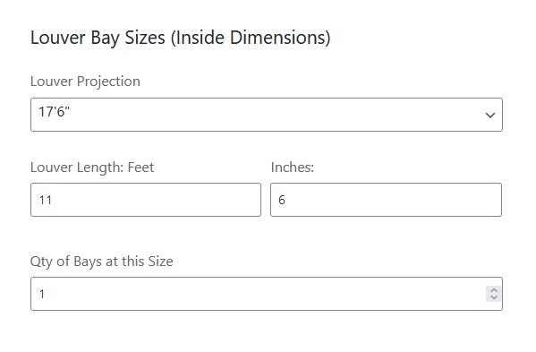Open the Louver Projection dropdown
This screenshot has width=536, height=352.
267,115
